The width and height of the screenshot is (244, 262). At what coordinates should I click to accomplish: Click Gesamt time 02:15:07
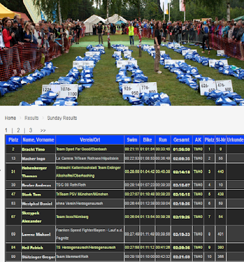click(181, 185)
